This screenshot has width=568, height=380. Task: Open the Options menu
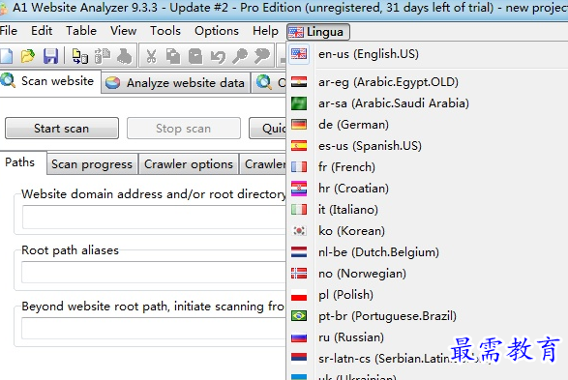[217, 31]
